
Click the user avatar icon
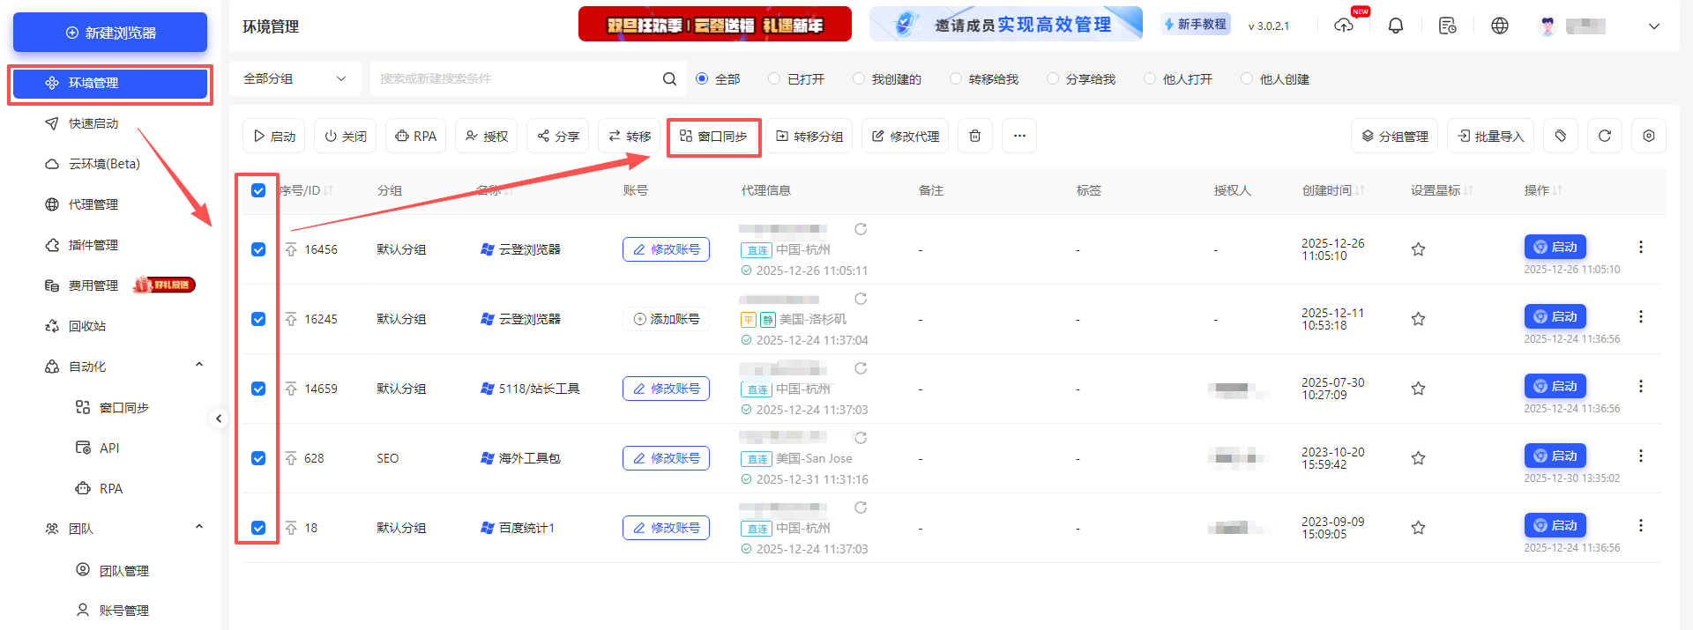click(1547, 26)
